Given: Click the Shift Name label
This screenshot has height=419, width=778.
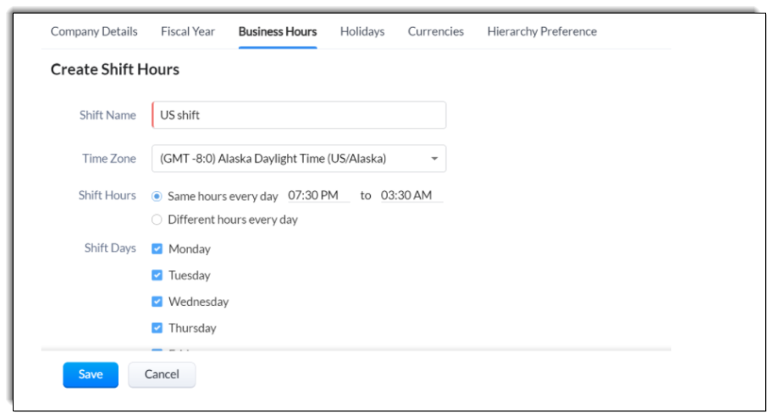Looking at the screenshot, I should point(108,115).
